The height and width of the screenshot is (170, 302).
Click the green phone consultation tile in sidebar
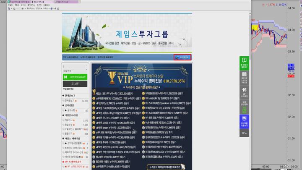[244, 107]
